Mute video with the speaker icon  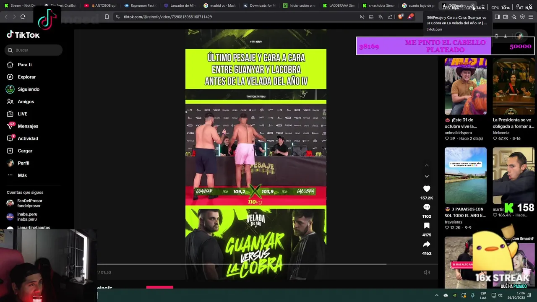(427, 272)
